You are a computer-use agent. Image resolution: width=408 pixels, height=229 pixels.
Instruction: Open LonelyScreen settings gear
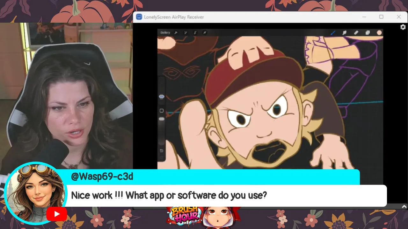coord(403,27)
